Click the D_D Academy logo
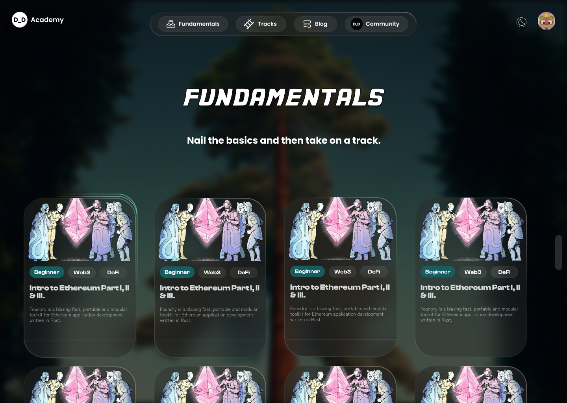 tap(38, 20)
